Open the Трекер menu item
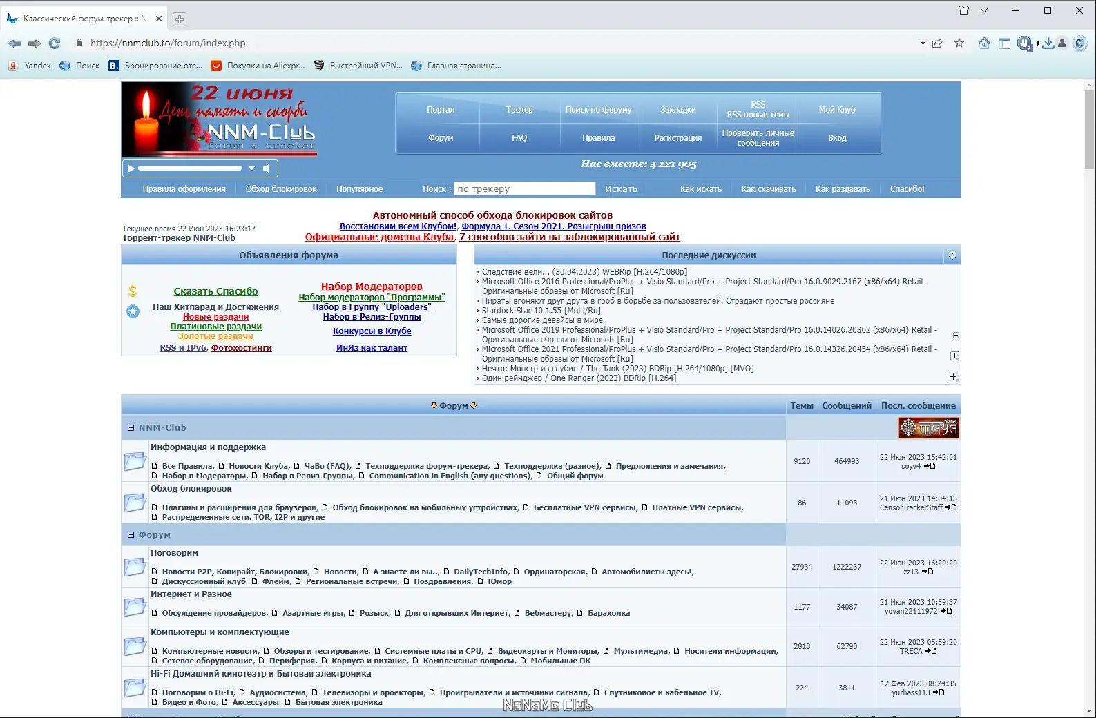This screenshot has width=1096, height=718. [519, 109]
